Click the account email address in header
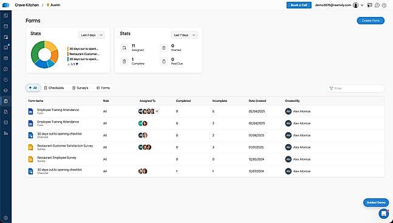The image size is (393, 223). tap(333, 5)
